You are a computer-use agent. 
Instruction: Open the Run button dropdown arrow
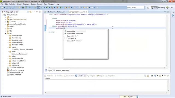49,7
